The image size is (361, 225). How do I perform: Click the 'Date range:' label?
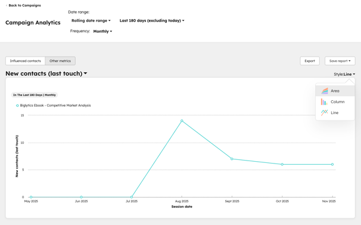pyautogui.click(x=79, y=12)
